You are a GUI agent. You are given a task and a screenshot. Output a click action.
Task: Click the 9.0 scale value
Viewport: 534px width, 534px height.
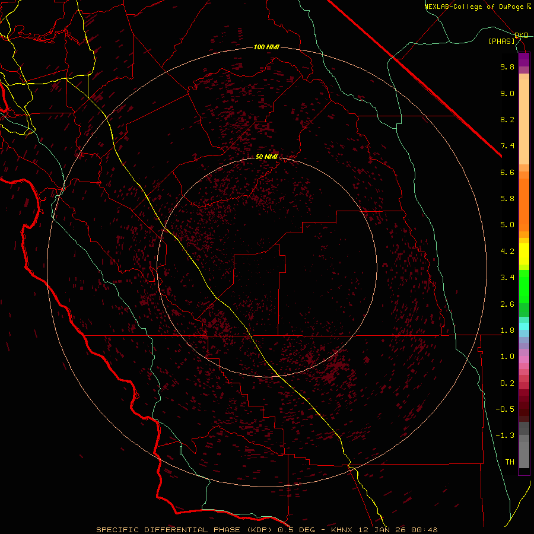coord(507,93)
